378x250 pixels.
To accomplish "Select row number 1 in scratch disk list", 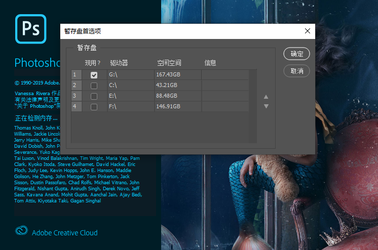I will 77,75.
